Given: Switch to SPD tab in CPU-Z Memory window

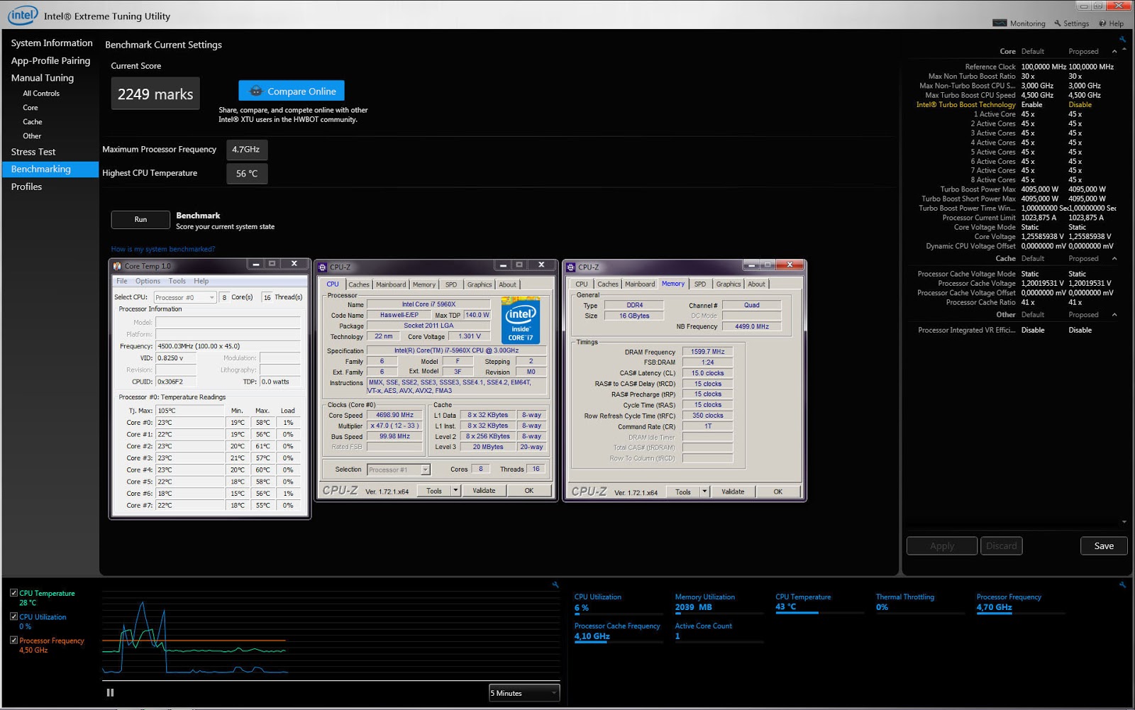Looking at the screenshot, I should [700, 284].
